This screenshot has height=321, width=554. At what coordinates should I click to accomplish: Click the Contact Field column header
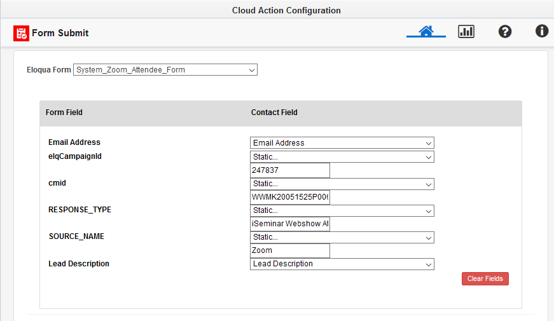[274, 113]
